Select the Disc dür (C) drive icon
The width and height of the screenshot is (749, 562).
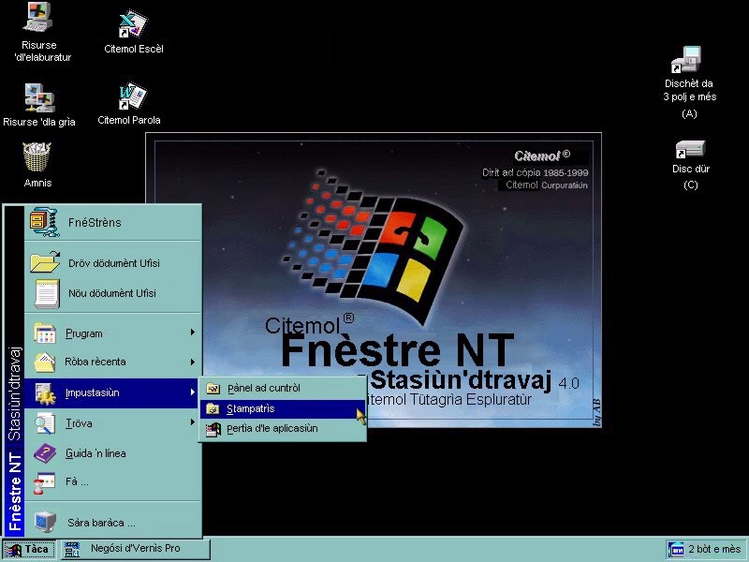pyautogui.click(x=690, y=150)
